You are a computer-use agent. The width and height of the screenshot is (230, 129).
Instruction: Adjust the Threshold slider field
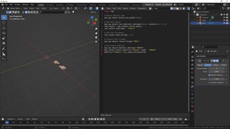216,79
